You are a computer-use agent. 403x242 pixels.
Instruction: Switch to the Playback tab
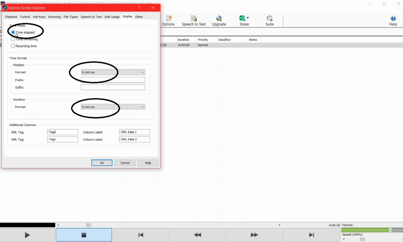11,17
